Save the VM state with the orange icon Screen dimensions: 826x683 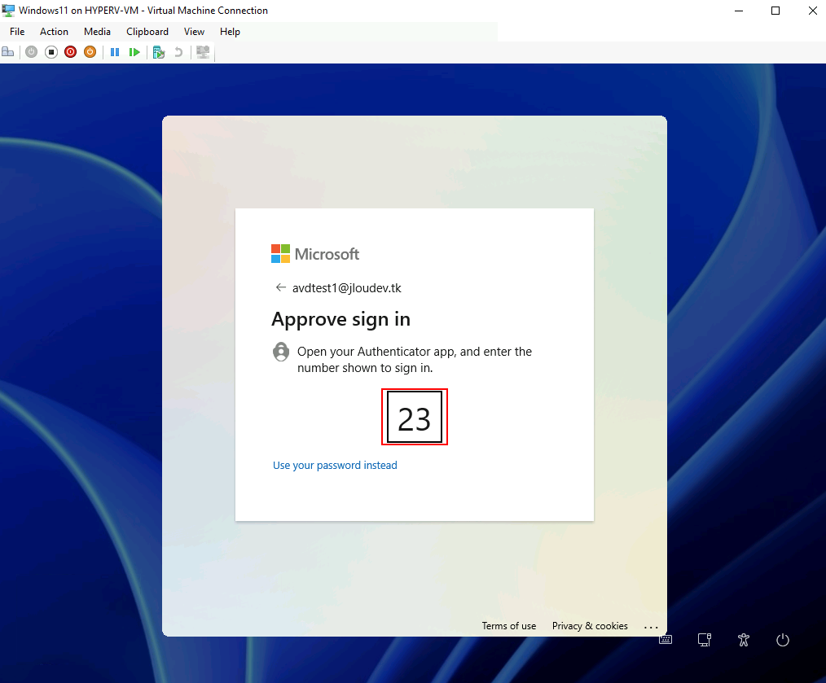[90, 51]
